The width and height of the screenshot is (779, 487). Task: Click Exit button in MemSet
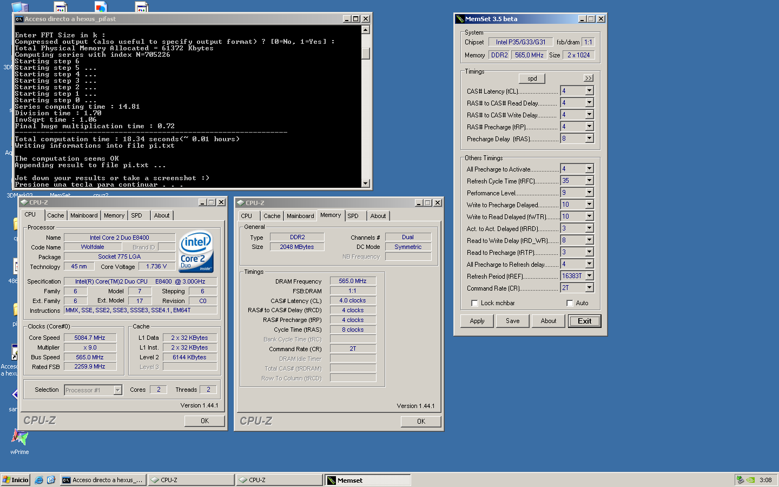(584, 321)
